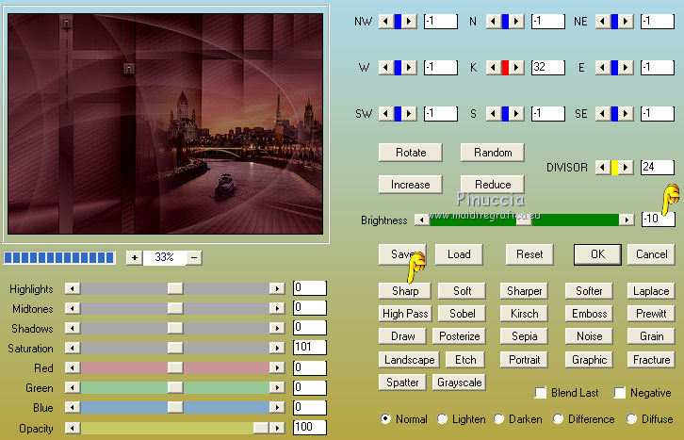Click the Reduce button
Viewport: 684px width, 440px height.
(x=493, y=185)
